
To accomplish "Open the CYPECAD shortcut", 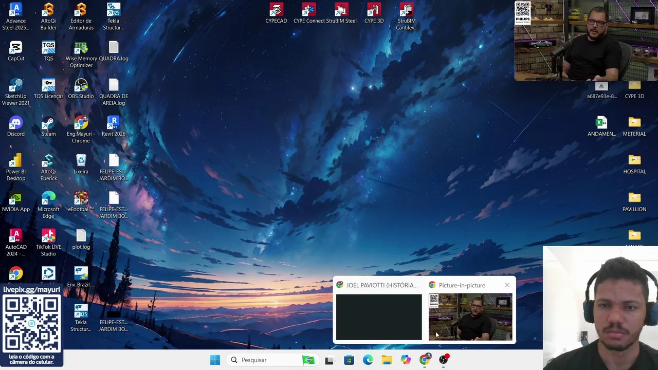I will coord(276,14).
